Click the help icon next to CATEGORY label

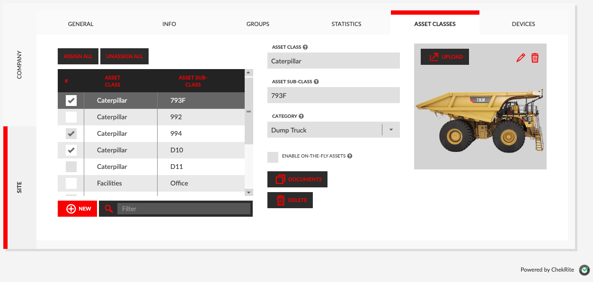point(301,116)
